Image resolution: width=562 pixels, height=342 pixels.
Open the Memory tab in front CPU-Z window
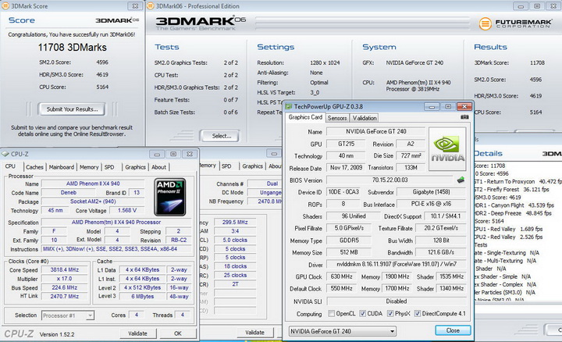point(89,167)
